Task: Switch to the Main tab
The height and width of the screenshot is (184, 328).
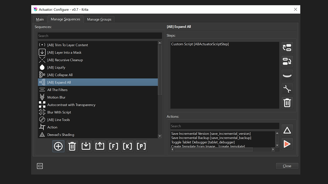Action: point(40,19)
